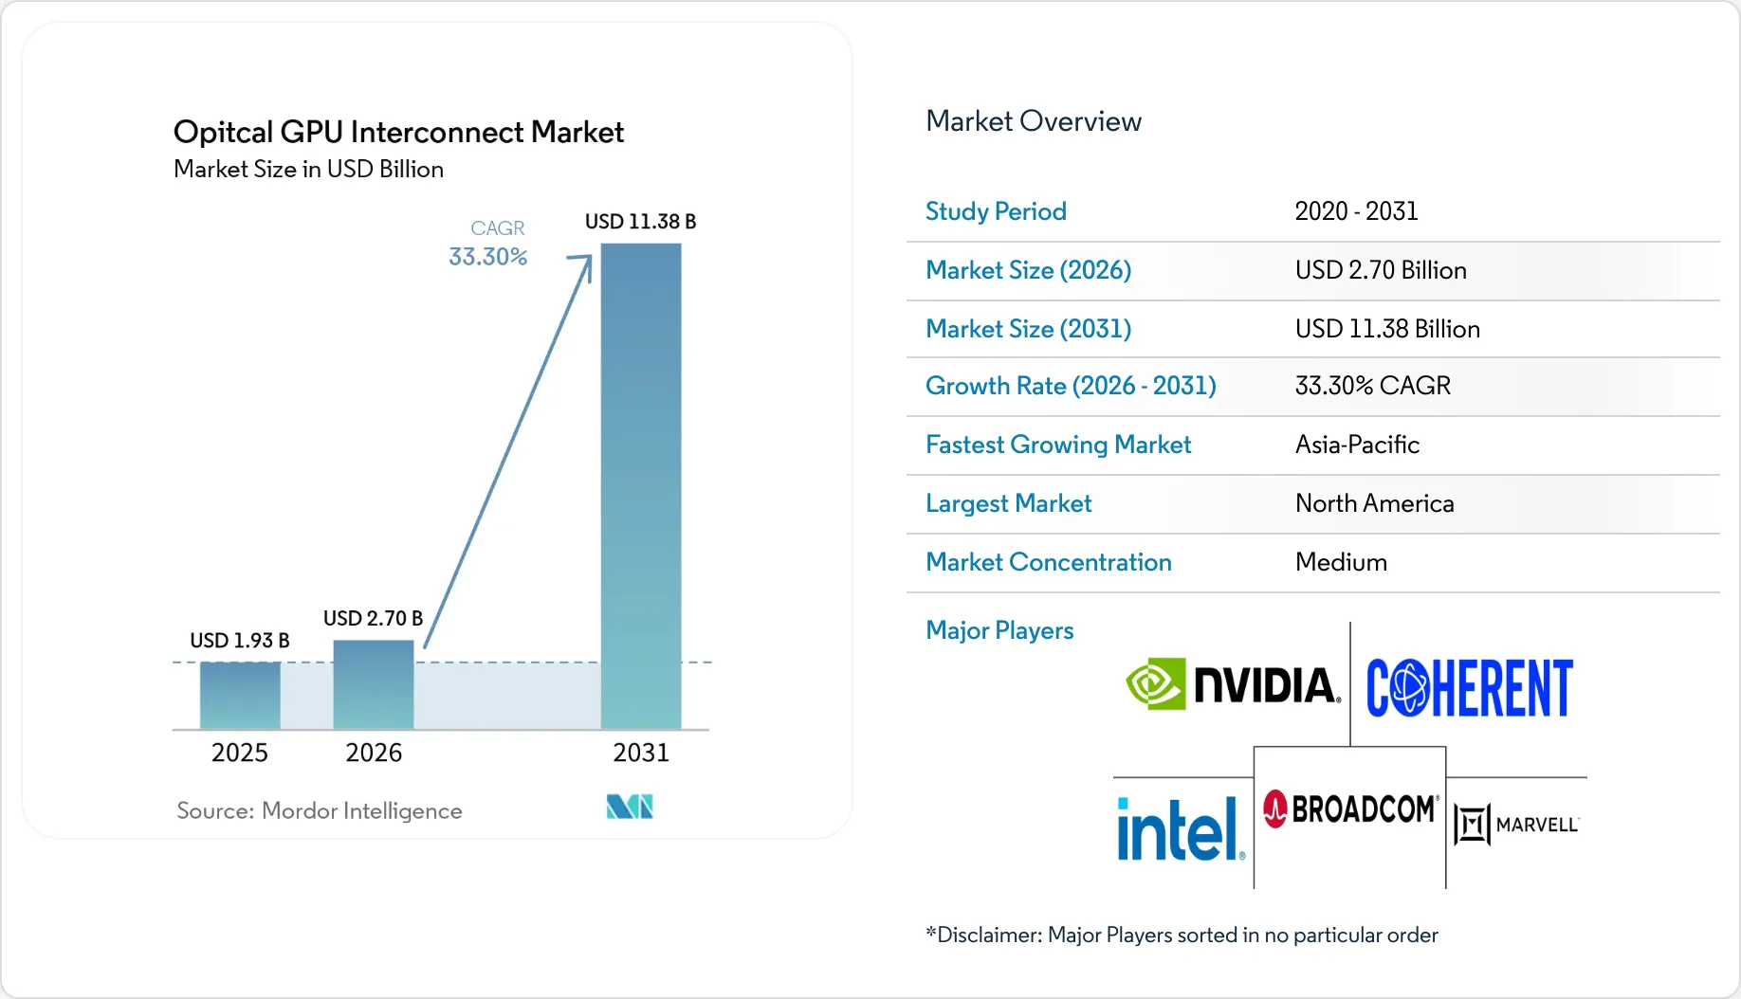1741x999 pixels.
Task: Click the 2026 bar in the chart
Action: pos(374,684)
